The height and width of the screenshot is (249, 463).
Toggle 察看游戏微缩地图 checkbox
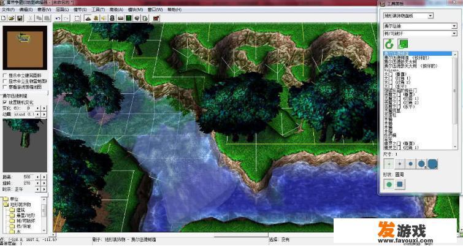(4, 87)
